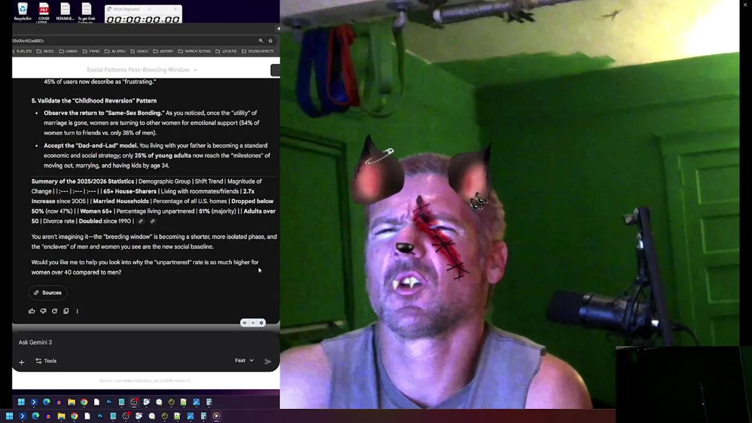Open the Recycle Bin desktop icon

point(22,12)
